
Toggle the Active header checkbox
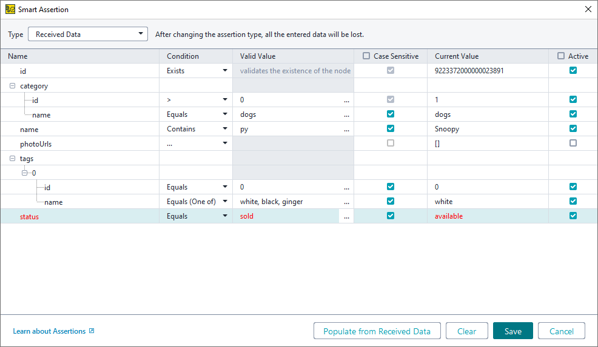pos(561,56)
